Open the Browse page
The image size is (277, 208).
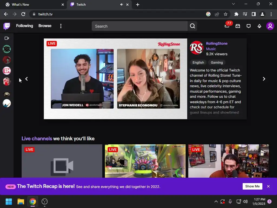tap(45, 26)
